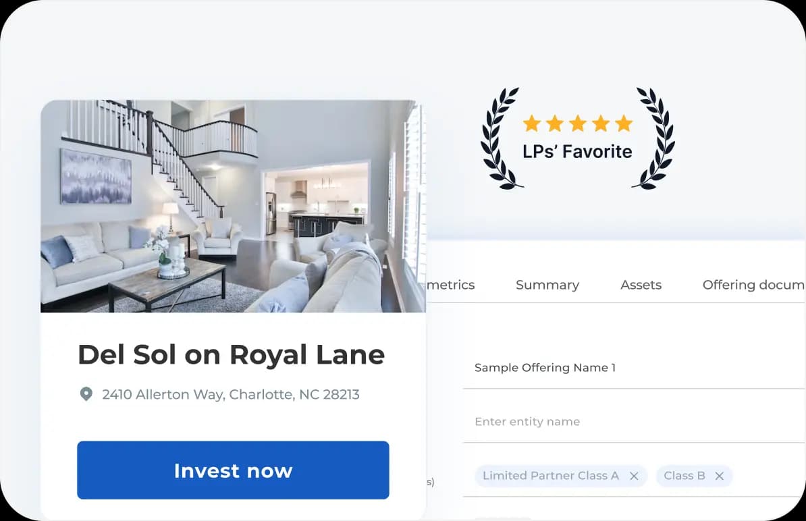Remove the Limited Partner Class A chip
This screenshot has width=806, height=521.
click(x=634, y=476)
